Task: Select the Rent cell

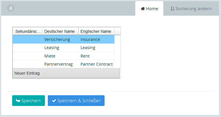Action: click(x=85, y=56)
